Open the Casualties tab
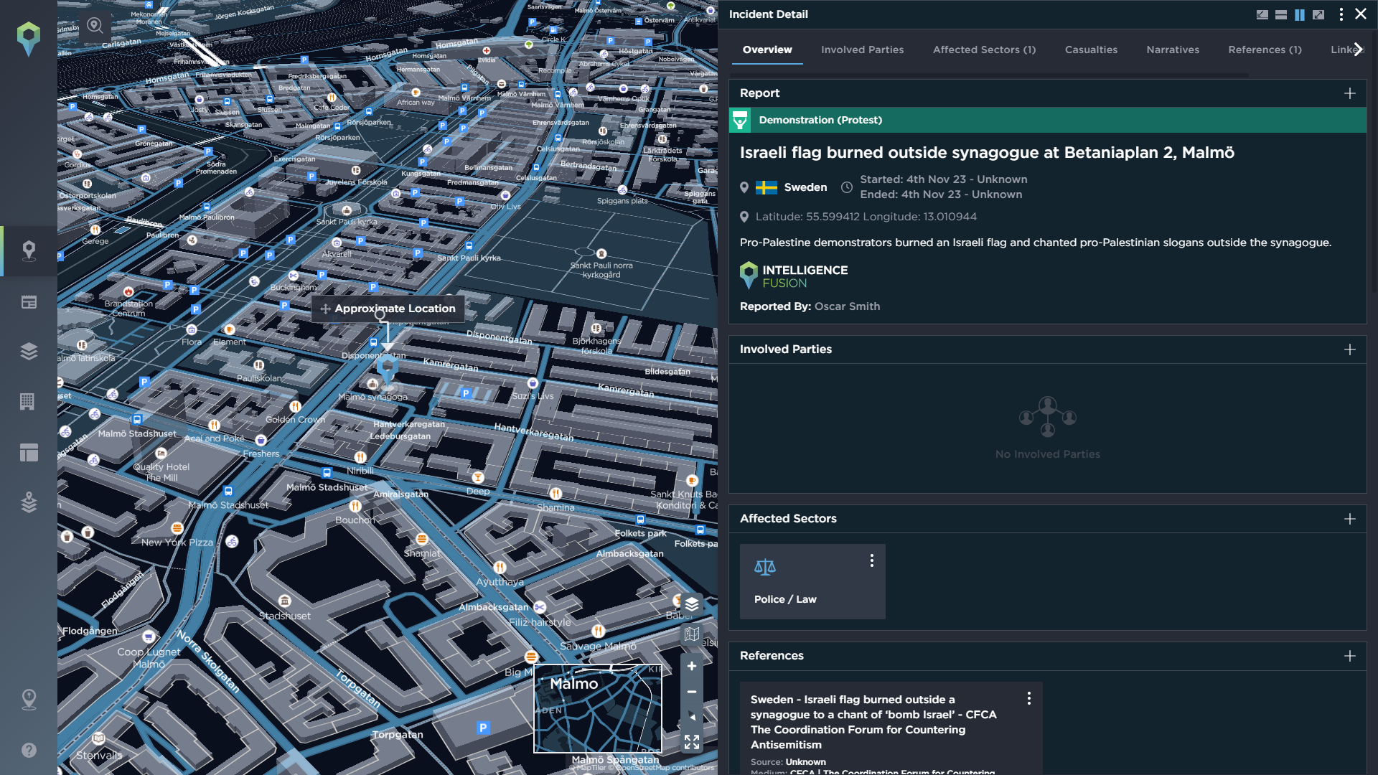This screenshot has width=1378, height=775. click(1091, 50)
